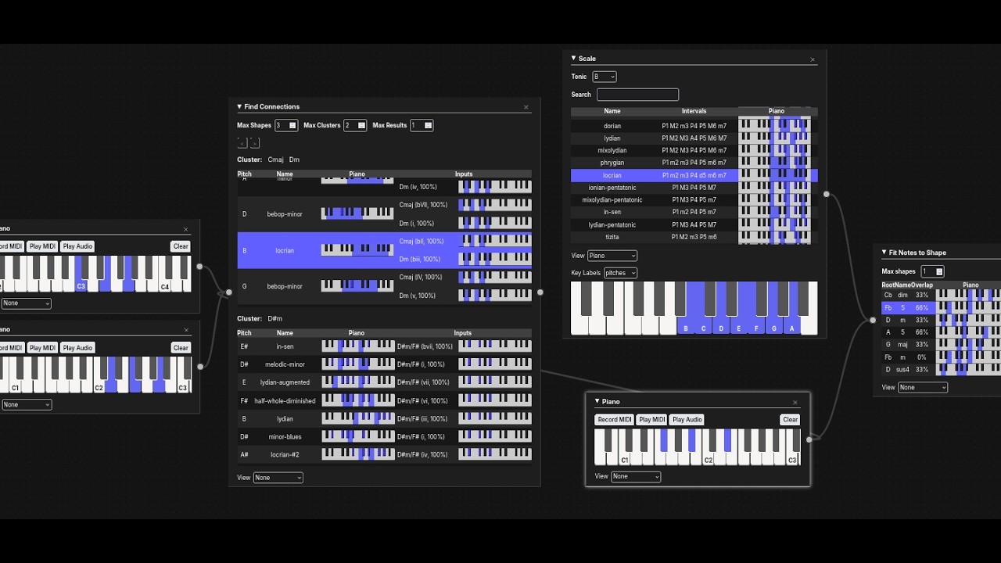Click the output port of the Scale node
This screenshot has height=563, width=1001.
point(827,195)
